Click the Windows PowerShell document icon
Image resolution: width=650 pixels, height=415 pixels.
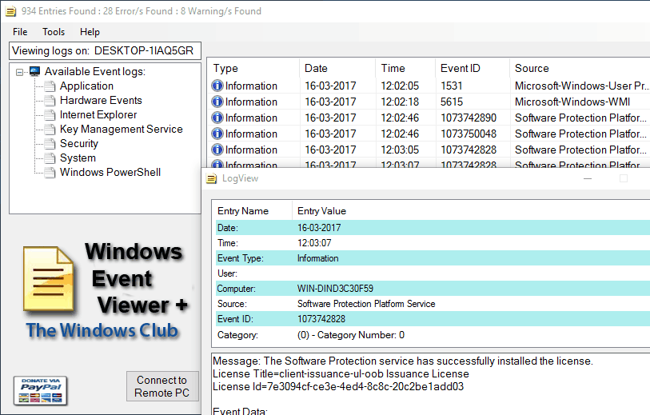click(50, 173)
